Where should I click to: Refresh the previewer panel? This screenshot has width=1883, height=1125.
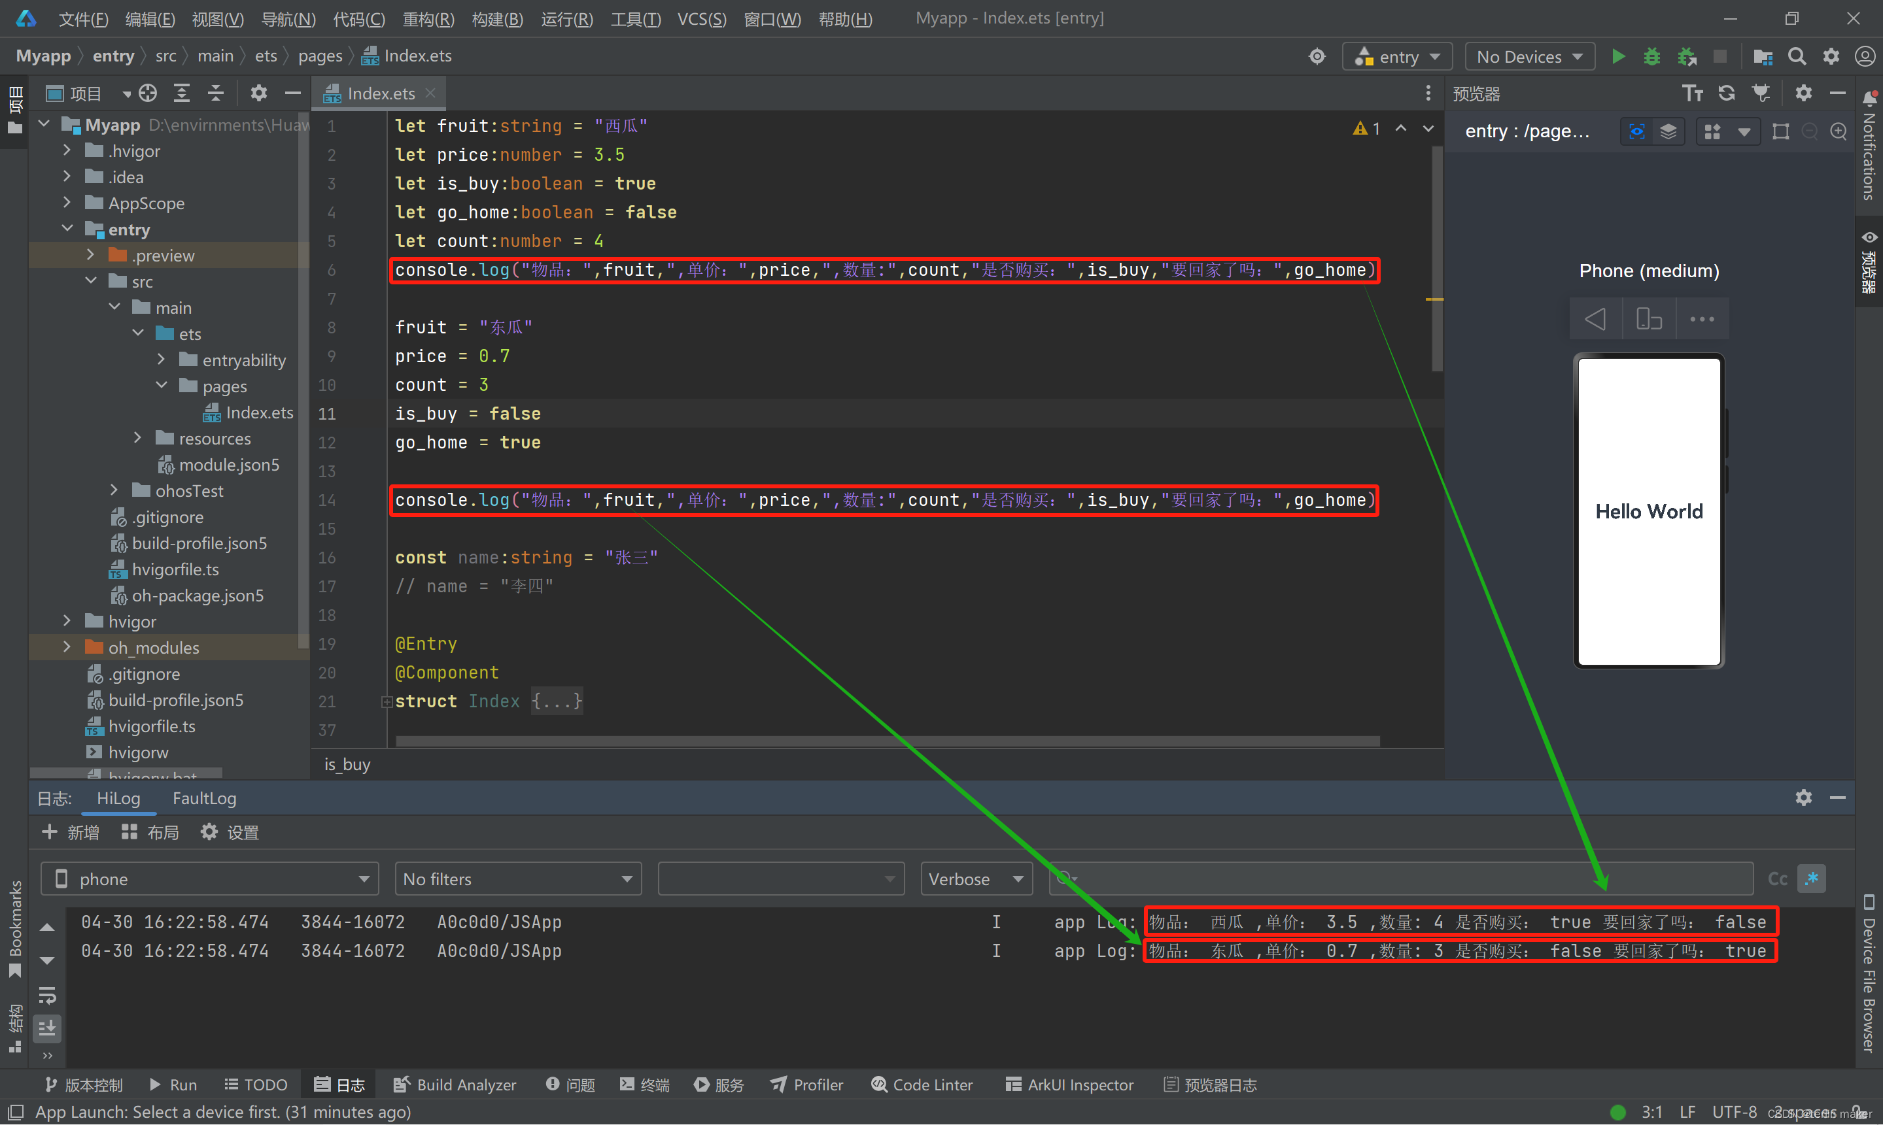[x=1727, y=93]
